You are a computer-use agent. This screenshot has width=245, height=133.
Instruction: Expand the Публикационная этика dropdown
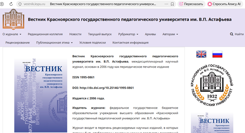[x=54, y=42]
